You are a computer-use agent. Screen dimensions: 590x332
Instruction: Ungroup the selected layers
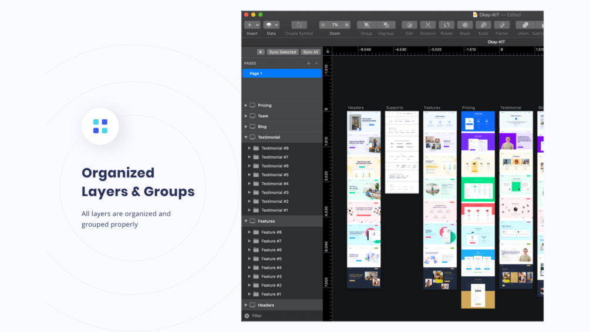386,25
